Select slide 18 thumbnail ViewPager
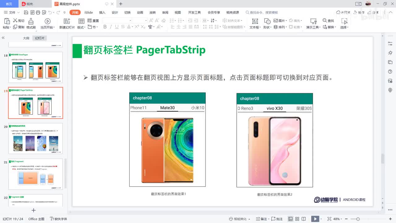 coord(36,67)
